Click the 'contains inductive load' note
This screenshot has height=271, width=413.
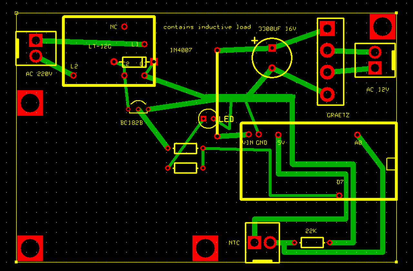207,27
